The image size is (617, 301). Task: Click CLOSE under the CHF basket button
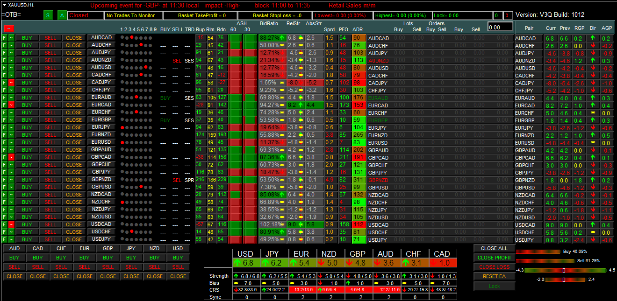[61, 276]
